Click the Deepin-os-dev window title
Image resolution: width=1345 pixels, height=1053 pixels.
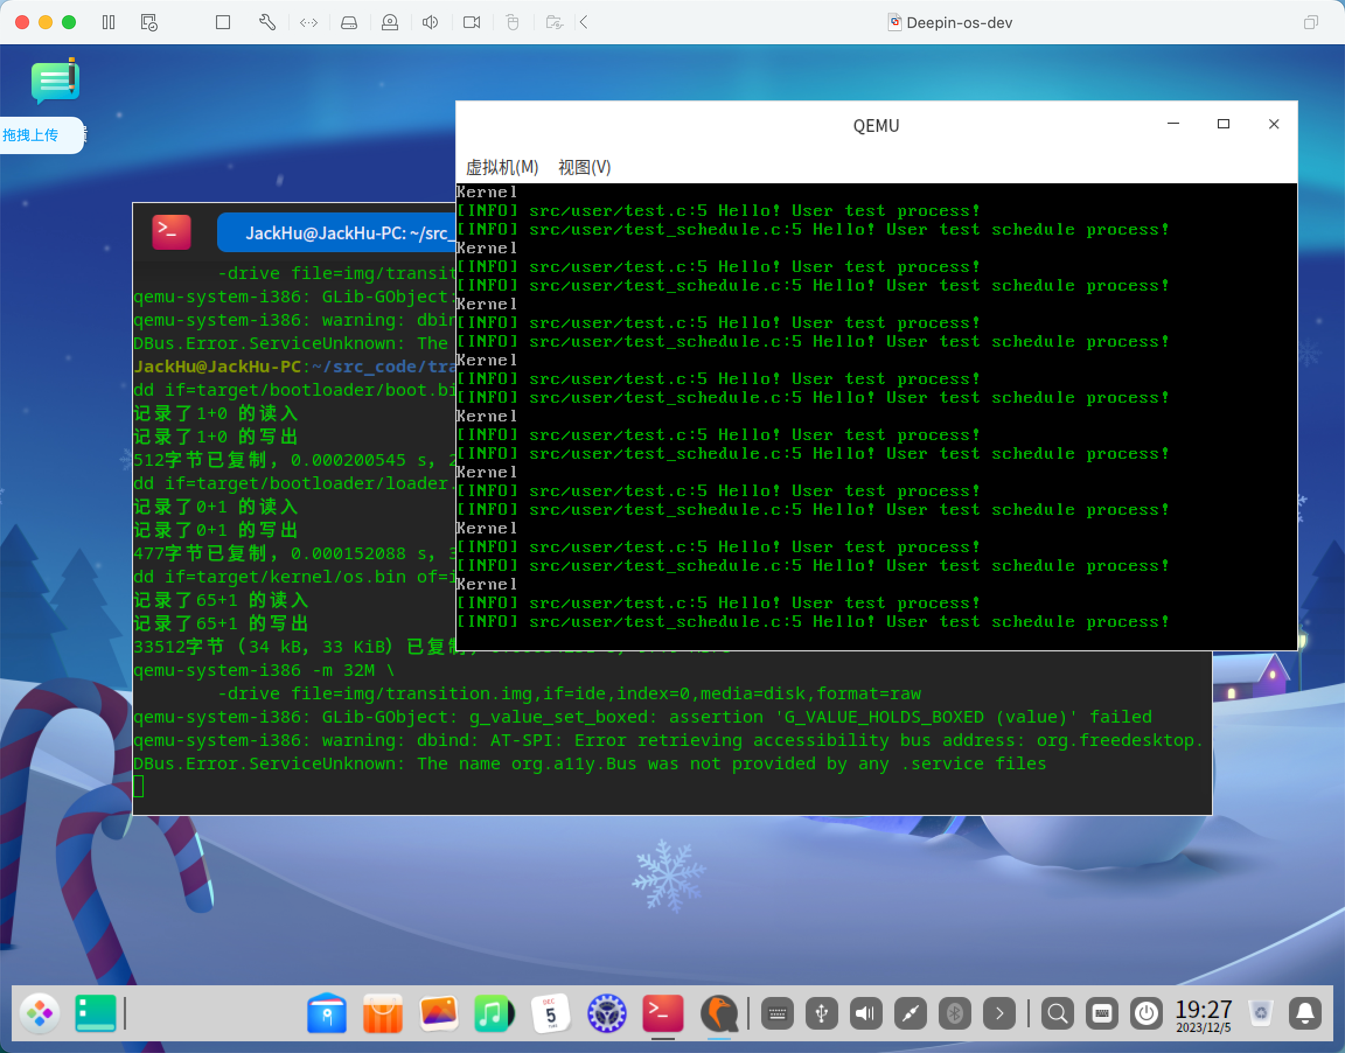pos(959,23)
